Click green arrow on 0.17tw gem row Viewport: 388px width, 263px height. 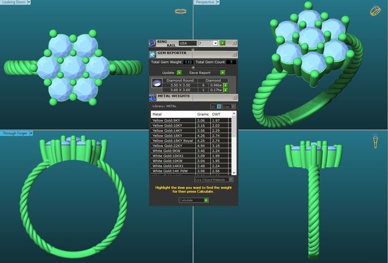(226, 90)
